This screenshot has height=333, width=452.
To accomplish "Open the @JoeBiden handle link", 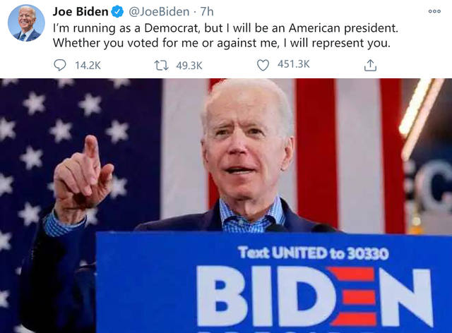I will [x=159, y=12].
